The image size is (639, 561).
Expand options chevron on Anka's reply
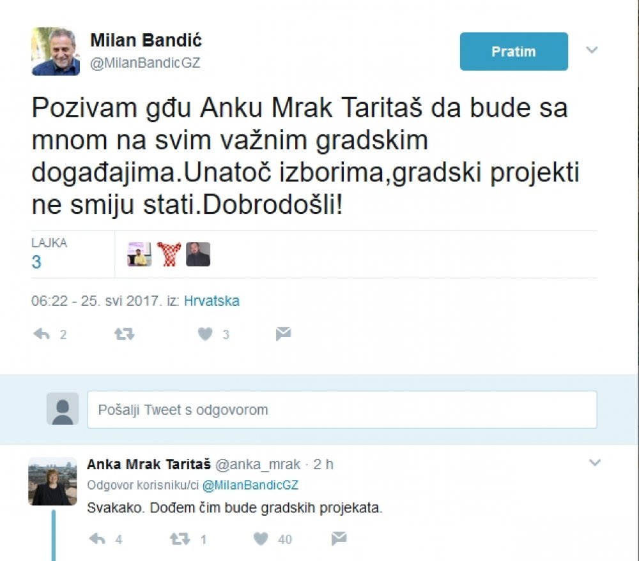click(595, 463)
